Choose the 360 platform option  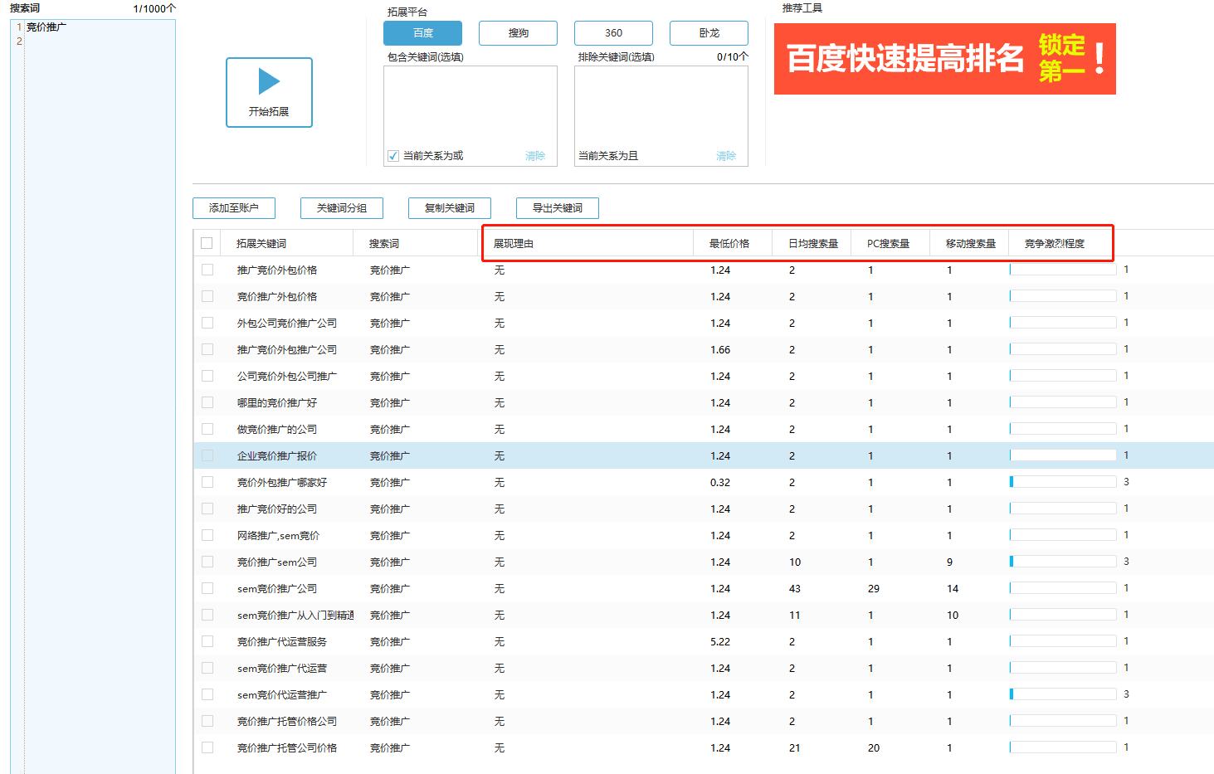[x=613, y=33]
